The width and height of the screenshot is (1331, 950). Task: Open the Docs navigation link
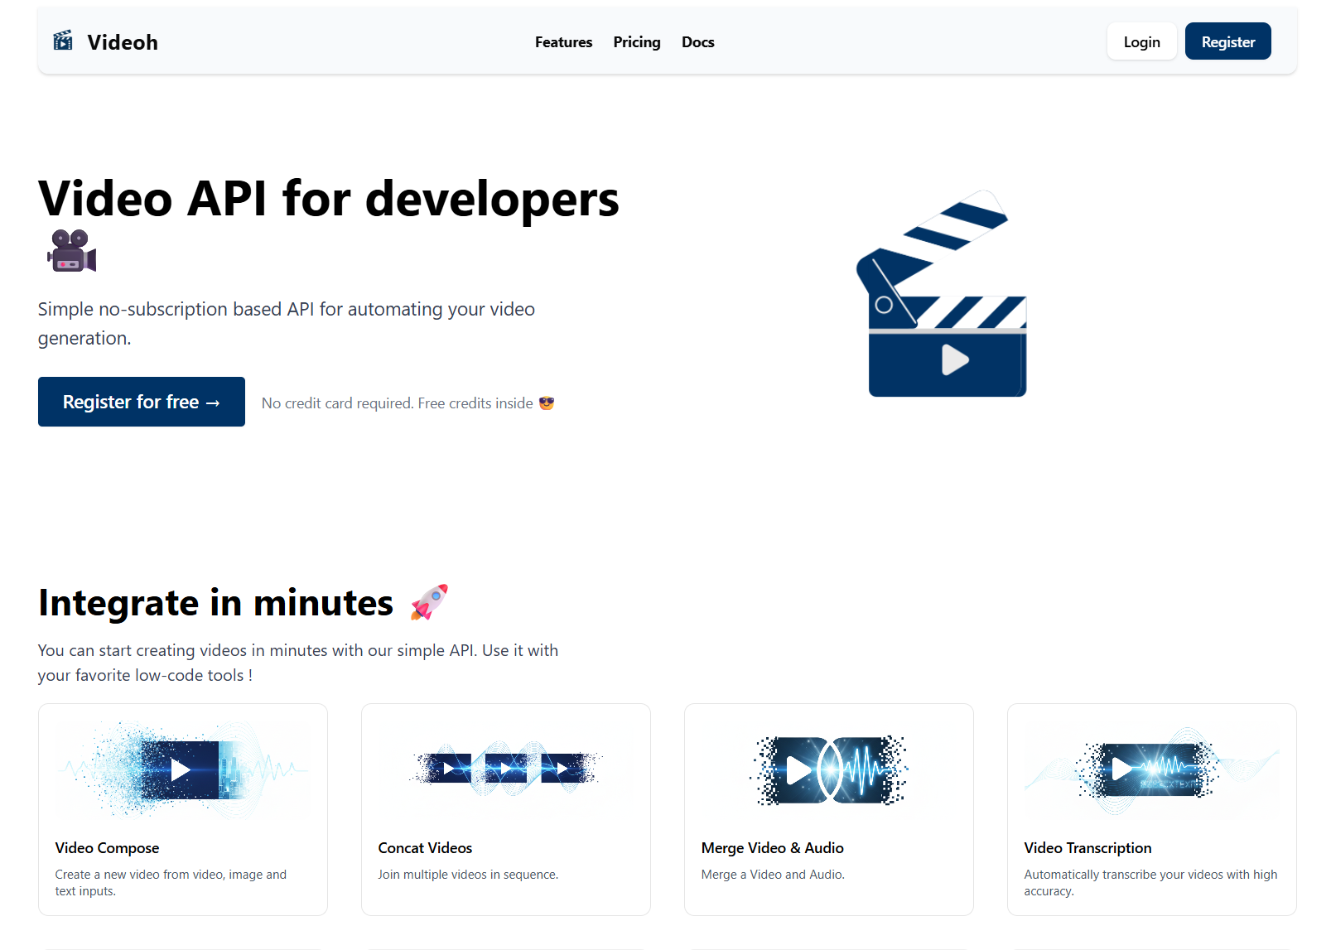click(698, 41)
